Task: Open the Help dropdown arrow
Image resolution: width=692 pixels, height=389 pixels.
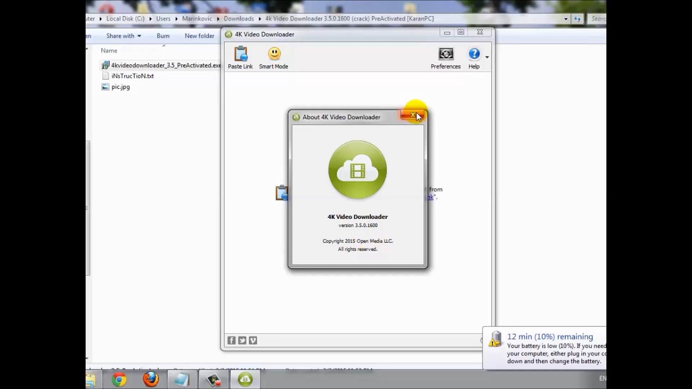Action: [x=487, y=57]
